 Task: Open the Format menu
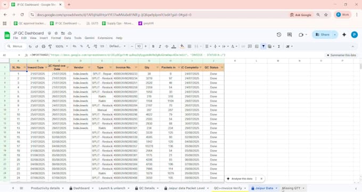click(x=56, y=38)
